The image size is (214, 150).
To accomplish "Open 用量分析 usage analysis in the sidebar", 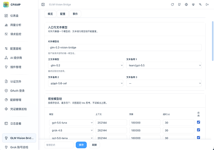I will pos(19,25).
